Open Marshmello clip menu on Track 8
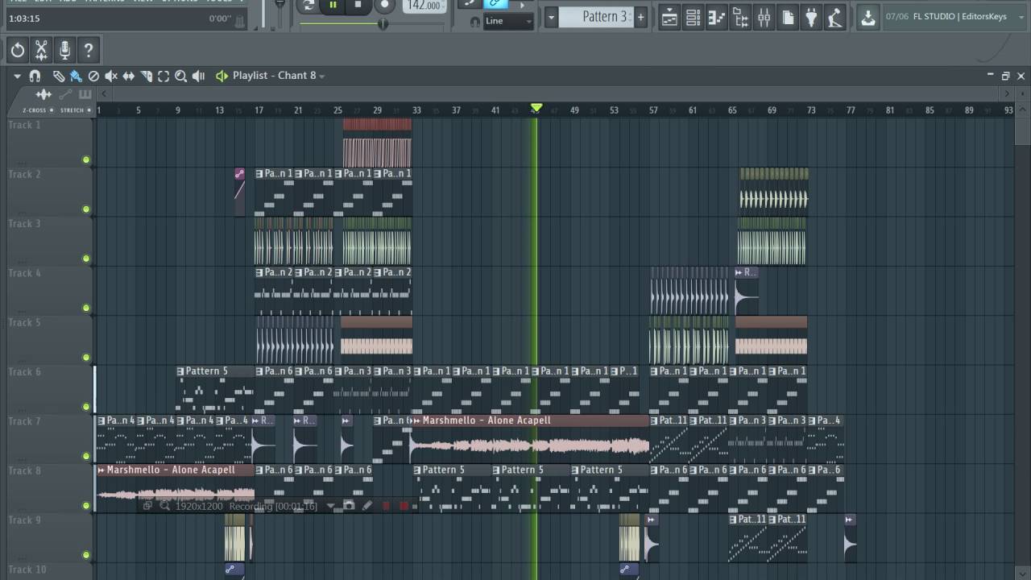 click(x=101, y=470)
